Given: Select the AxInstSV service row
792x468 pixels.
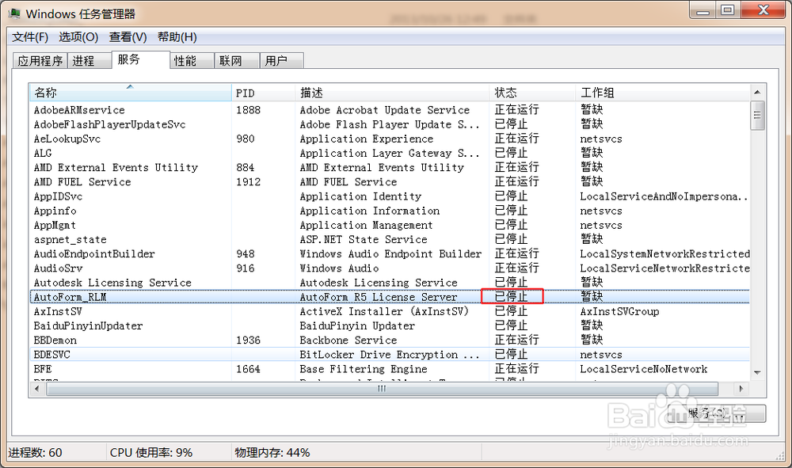Looking at the screenshot, I should (390, 311).
